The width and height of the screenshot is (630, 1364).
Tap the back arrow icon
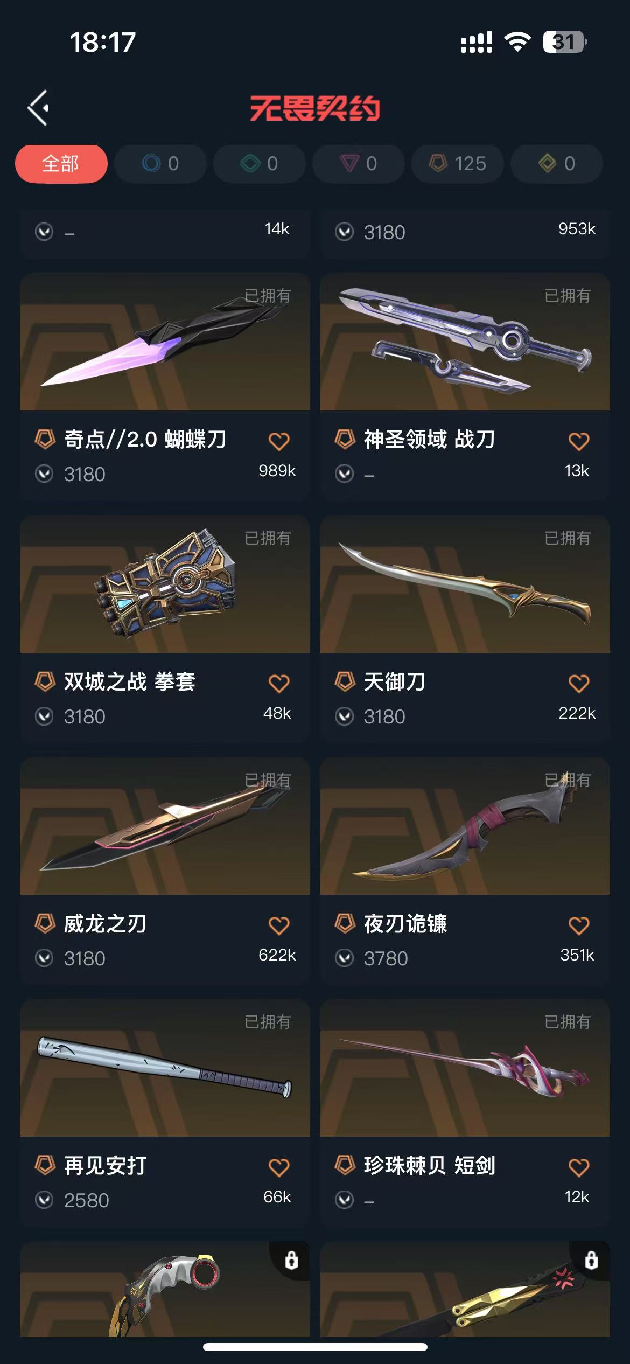tap(38, 108)
